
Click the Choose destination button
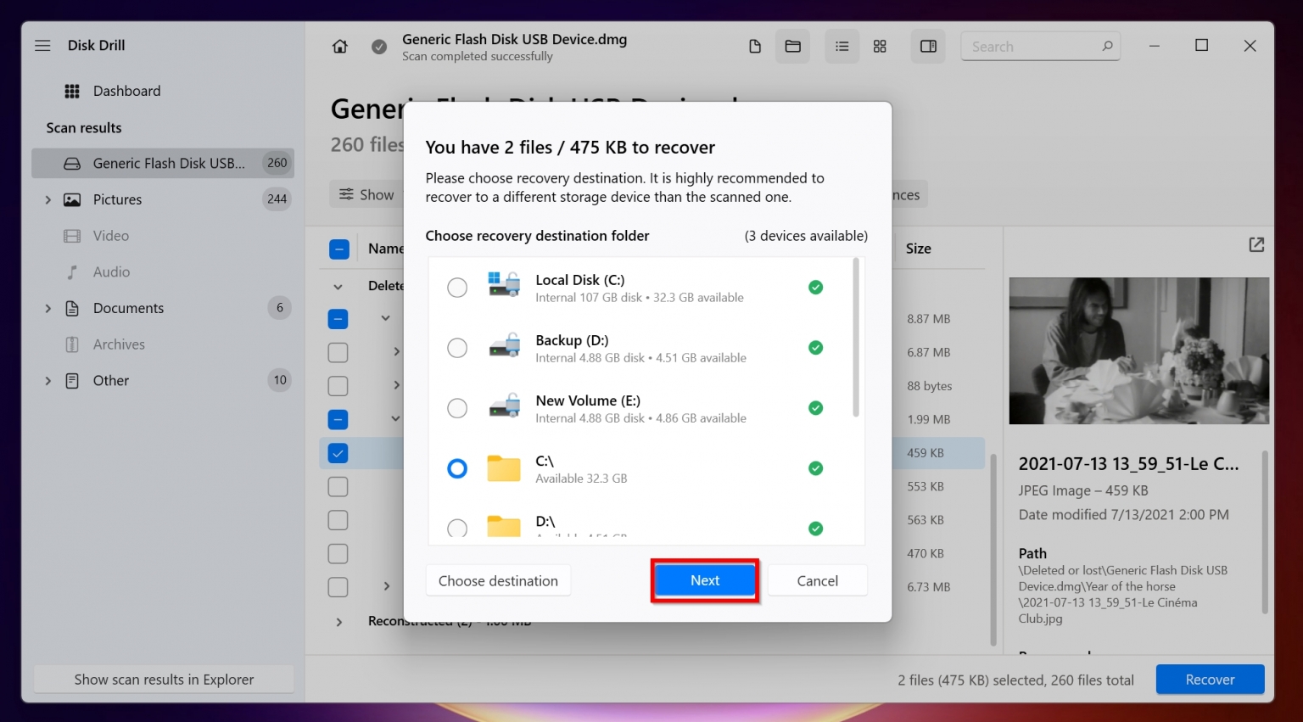point(498,580)
